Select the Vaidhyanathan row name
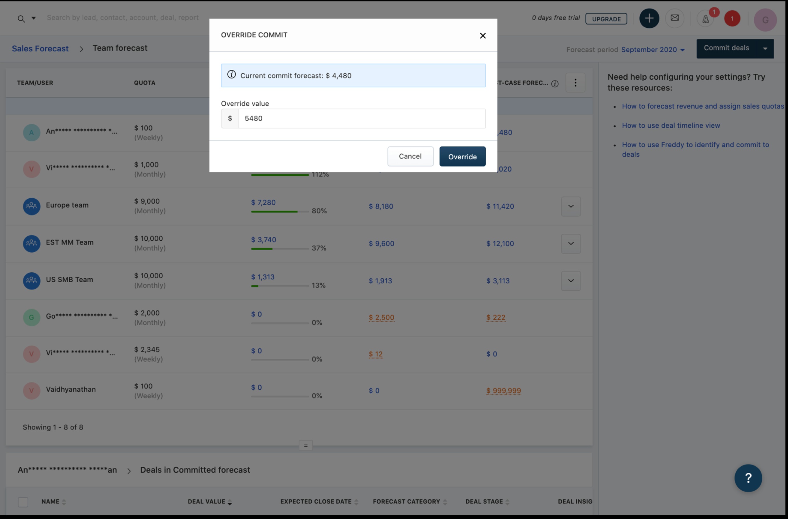Screen dimensions: 788x519 click(71, 390)
